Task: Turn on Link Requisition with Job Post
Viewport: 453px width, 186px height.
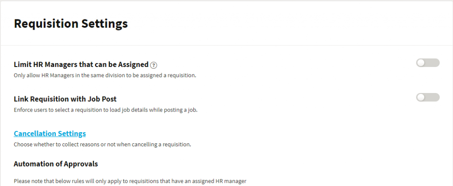Action: tap(428, 97)
